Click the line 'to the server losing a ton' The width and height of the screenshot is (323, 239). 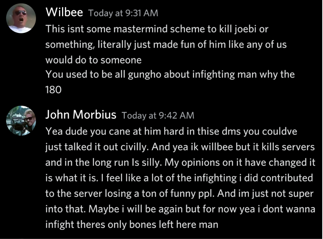pyautogui.click(x=179, y=194)
